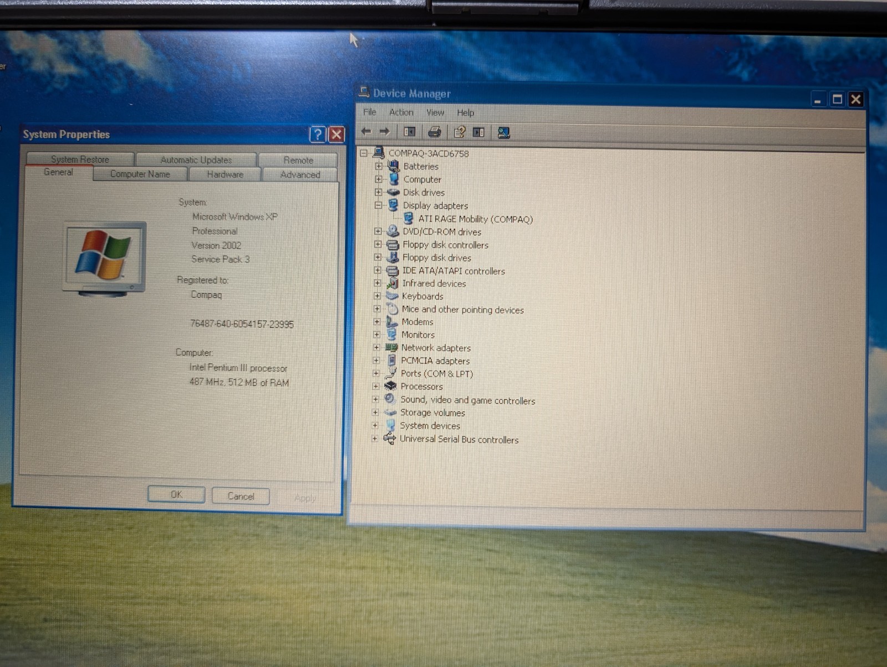This screenshot has height=667, width=887.
Task: Select Ports (COM & LPT) icon
Action: click(x=391, y=373)
